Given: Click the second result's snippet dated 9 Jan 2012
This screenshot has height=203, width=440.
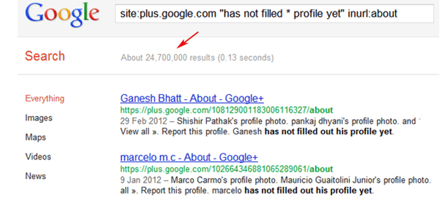Looking at the screenshot, I should 276,185.
